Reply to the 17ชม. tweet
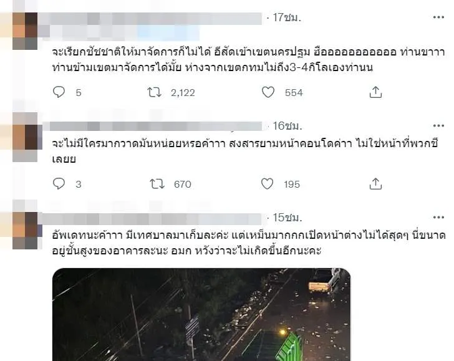The width and height of the screenshot is (454, 361). pos(59,92)
